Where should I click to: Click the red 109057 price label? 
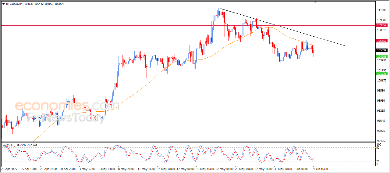382,25
